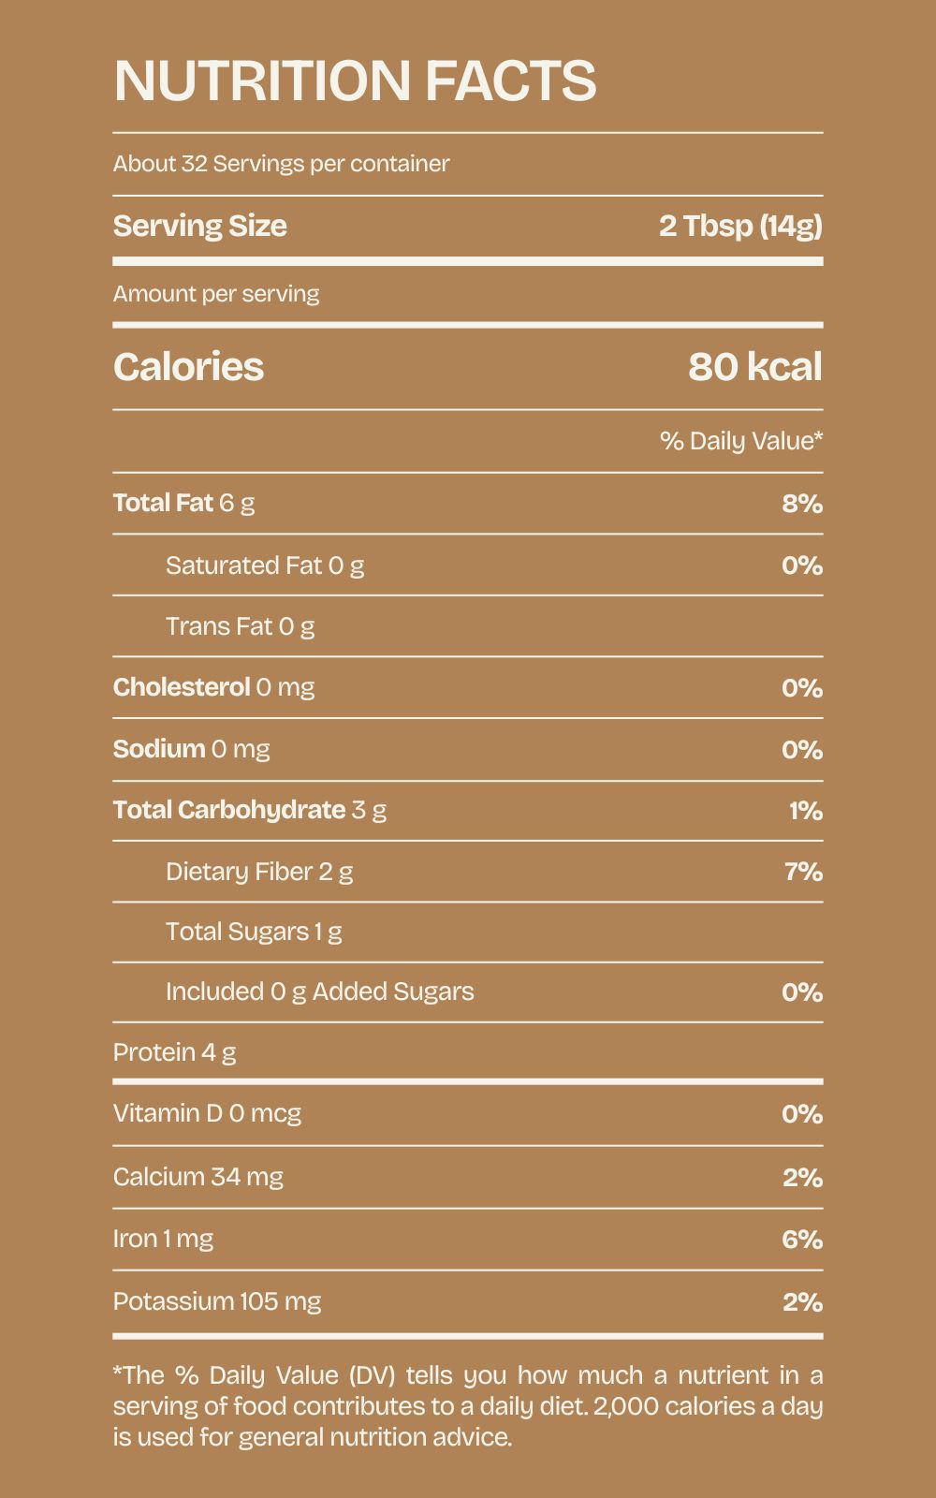The width and height of the screenshot is (936, 1498).
Task: Click the Included 0 g Added Sugars text
Action: click(x=319, y=991)
